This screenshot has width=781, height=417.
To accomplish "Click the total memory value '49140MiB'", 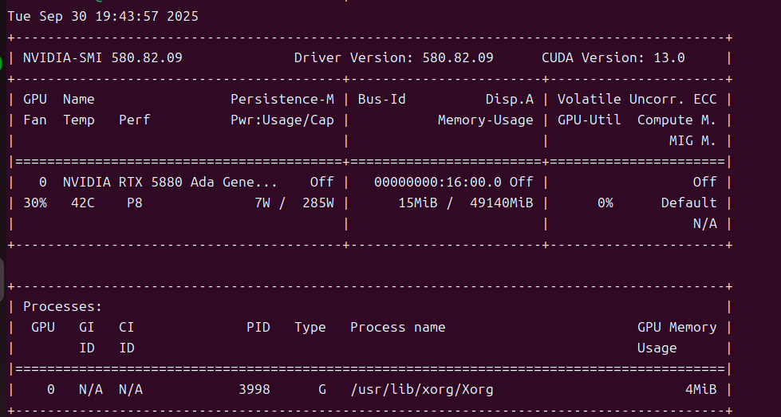I will pos(502,203).
